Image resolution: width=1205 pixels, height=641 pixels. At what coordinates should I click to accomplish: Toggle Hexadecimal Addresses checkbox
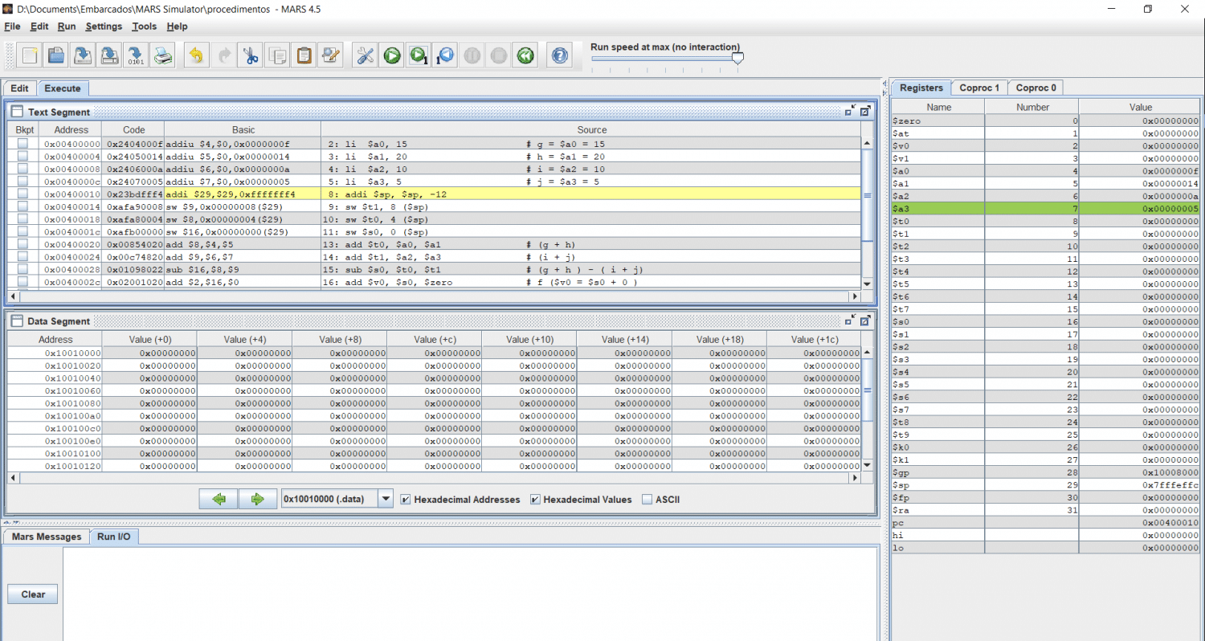pyautogui.click(x=460, y=499)
